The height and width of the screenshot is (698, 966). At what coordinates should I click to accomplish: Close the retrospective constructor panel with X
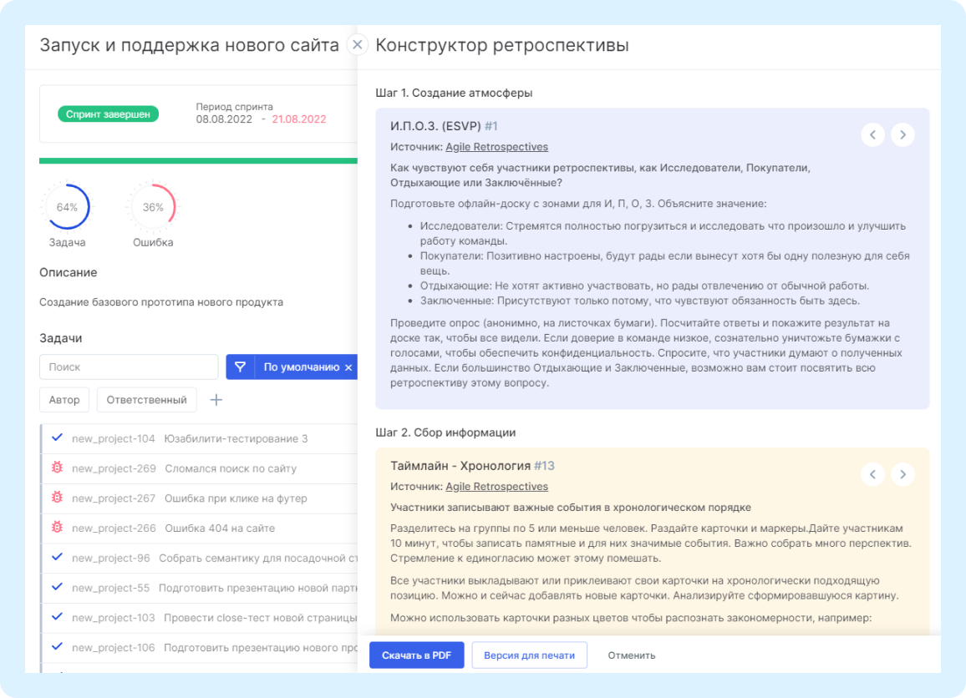pyautogui.click(x=358, y=45)
